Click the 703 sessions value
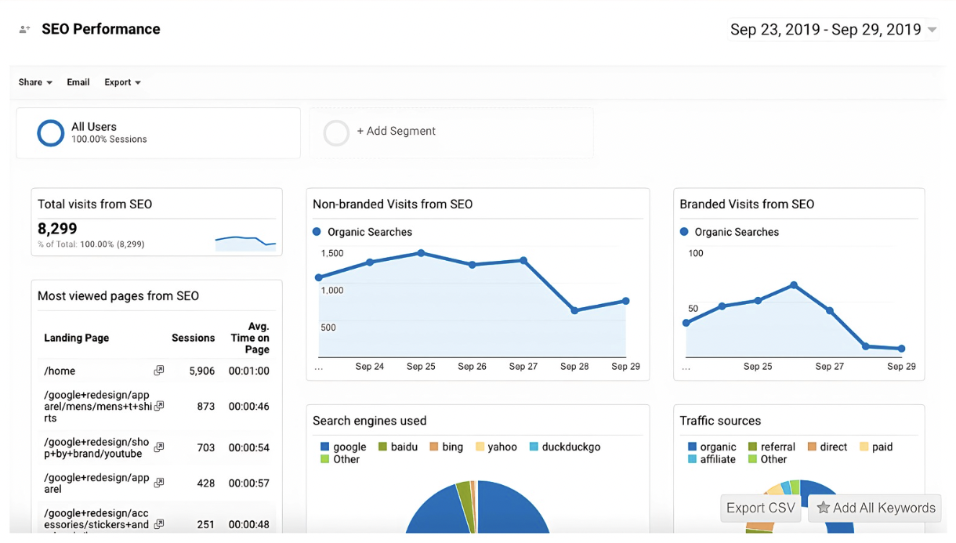 point(205,447)
